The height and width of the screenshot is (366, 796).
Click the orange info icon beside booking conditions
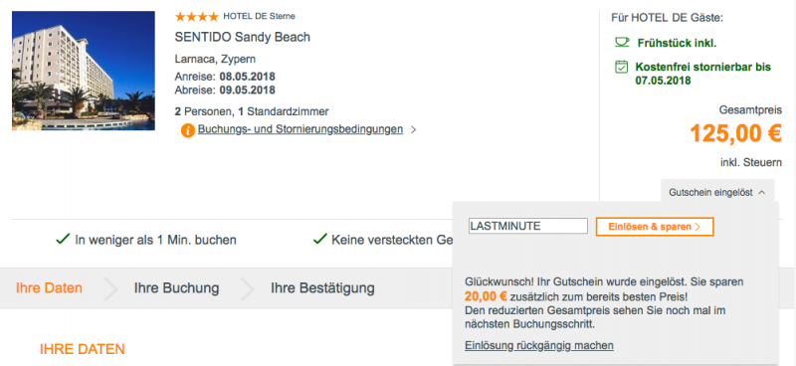click(x=188, y=131)
